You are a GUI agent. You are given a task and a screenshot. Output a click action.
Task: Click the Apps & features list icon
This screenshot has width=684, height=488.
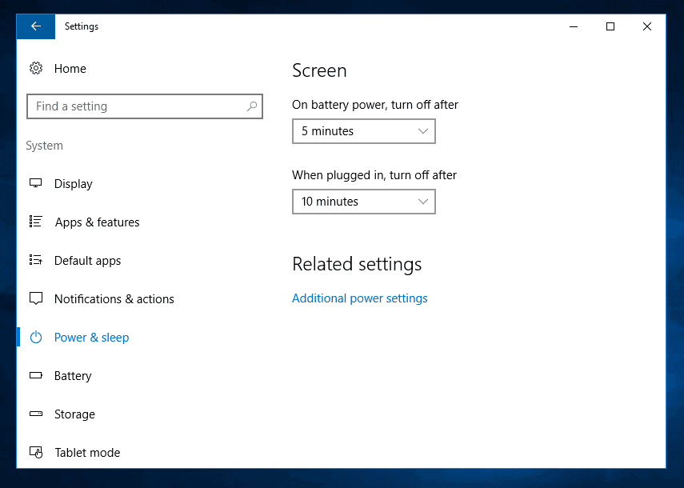[x=36, y=222]
